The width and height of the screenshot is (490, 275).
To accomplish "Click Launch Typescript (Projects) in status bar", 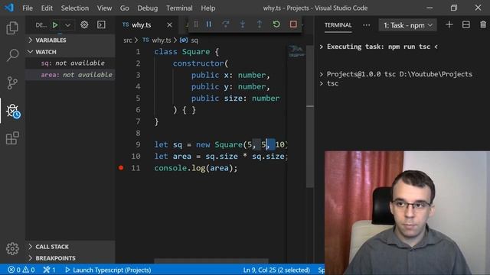I will click(x=108, y=270).
